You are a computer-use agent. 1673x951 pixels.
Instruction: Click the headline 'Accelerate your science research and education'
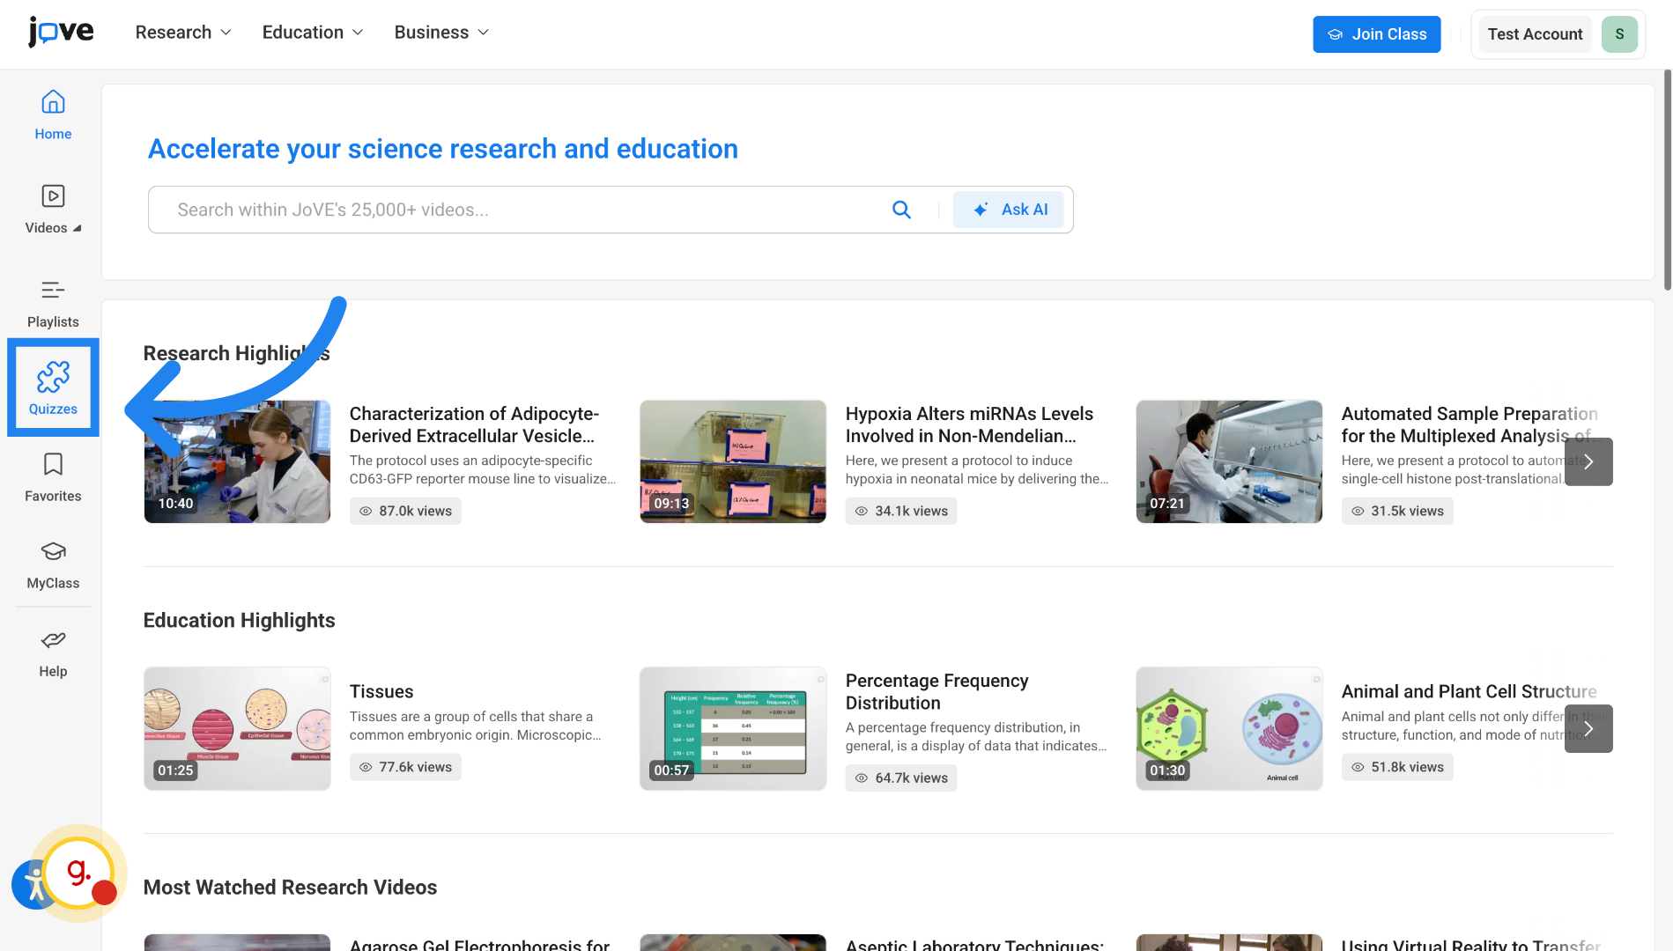(x=443, y=149)
